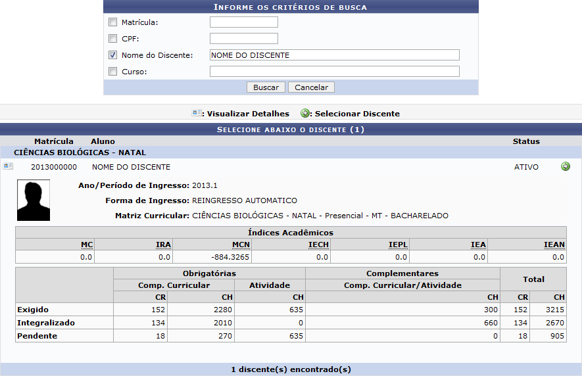The width and height of the screenshot is (582, 376).
Task: Click the IRA index abbreviation
Action: (163, 245)
